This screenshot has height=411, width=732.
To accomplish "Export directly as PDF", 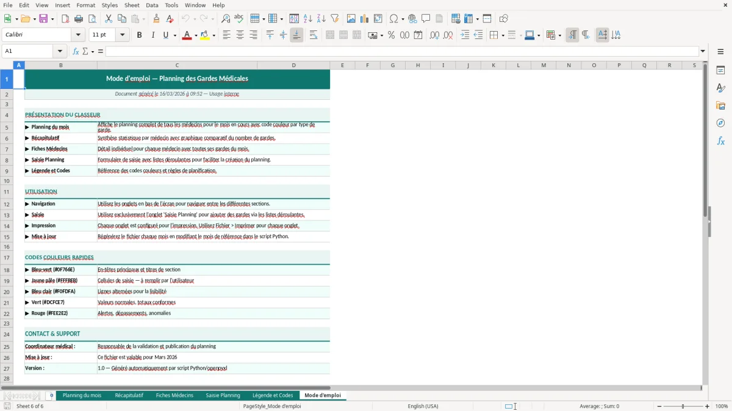I will pos(65,19).
